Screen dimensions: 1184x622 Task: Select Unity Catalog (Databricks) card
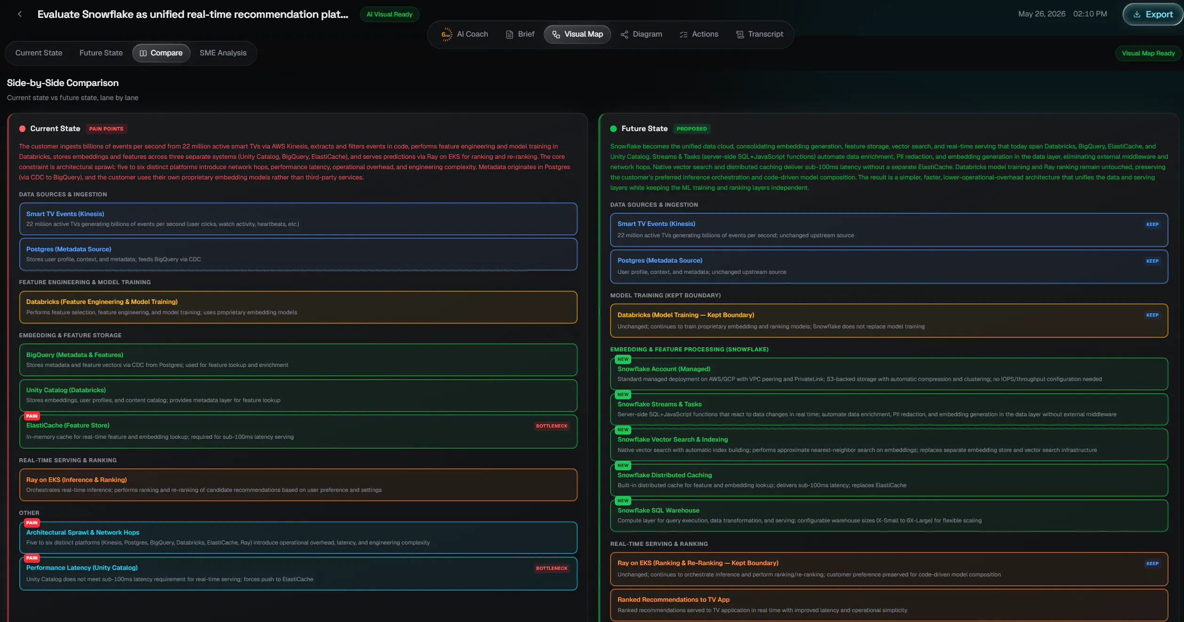298,395
